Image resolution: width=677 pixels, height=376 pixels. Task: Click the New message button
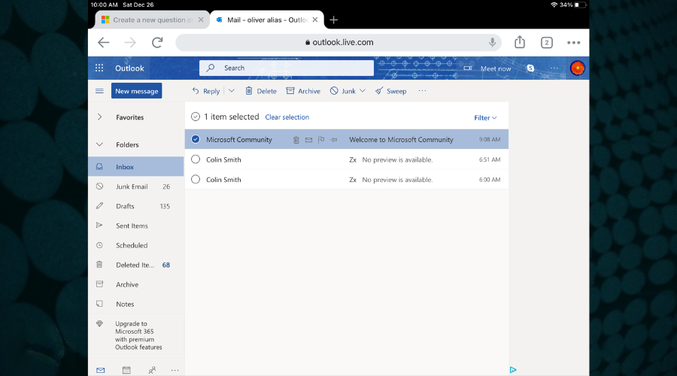pyautogui.click(x=136, y=91)
